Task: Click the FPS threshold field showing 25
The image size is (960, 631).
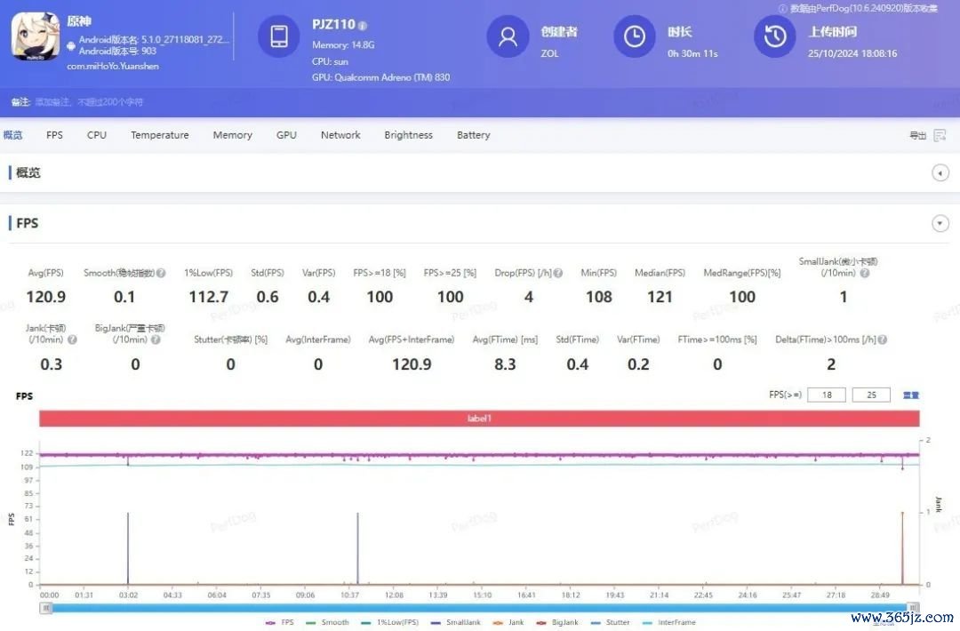Action: click(871, 395)
